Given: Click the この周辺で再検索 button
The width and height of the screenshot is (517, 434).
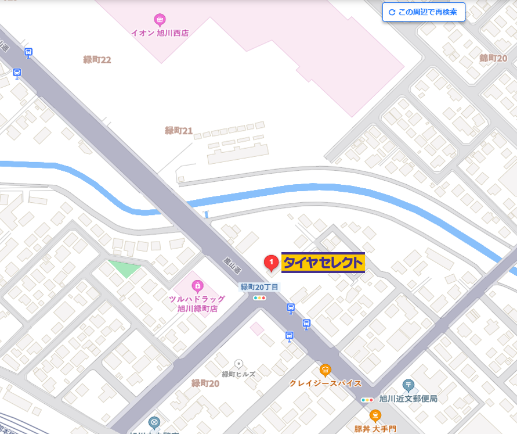Looking at the screenshot, I should click(x=424, y=12).
